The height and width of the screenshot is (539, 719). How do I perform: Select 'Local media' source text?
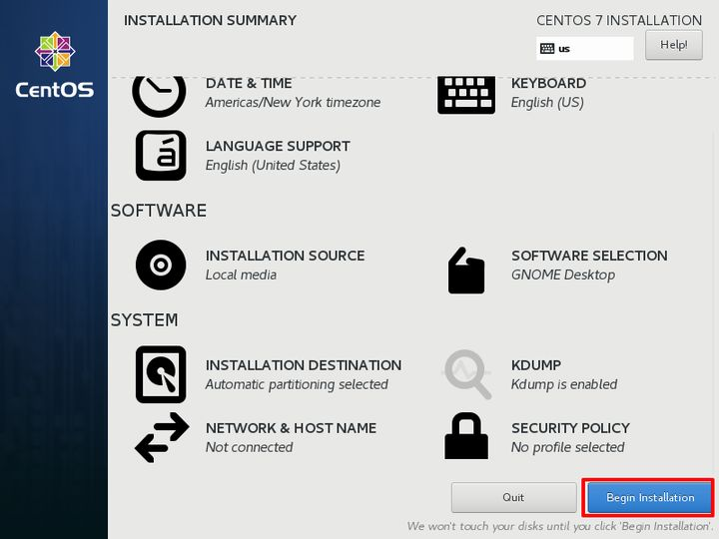[x=241, y=275]
